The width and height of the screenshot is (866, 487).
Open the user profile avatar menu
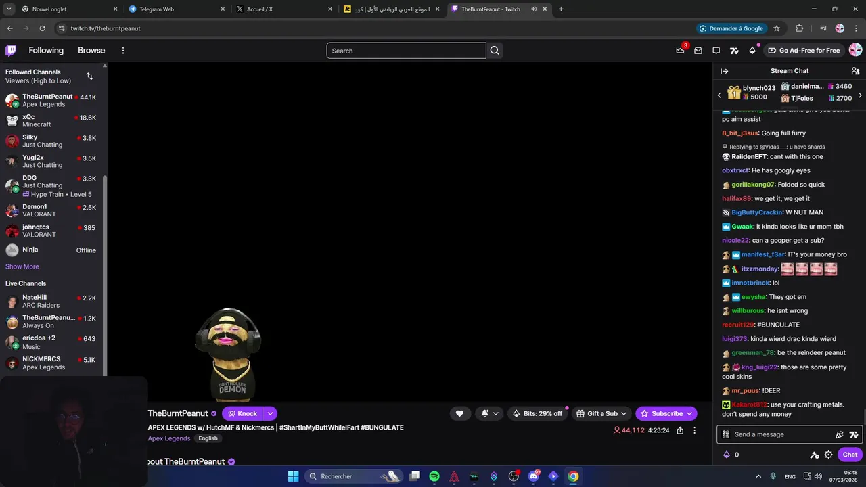click(855, 50)
